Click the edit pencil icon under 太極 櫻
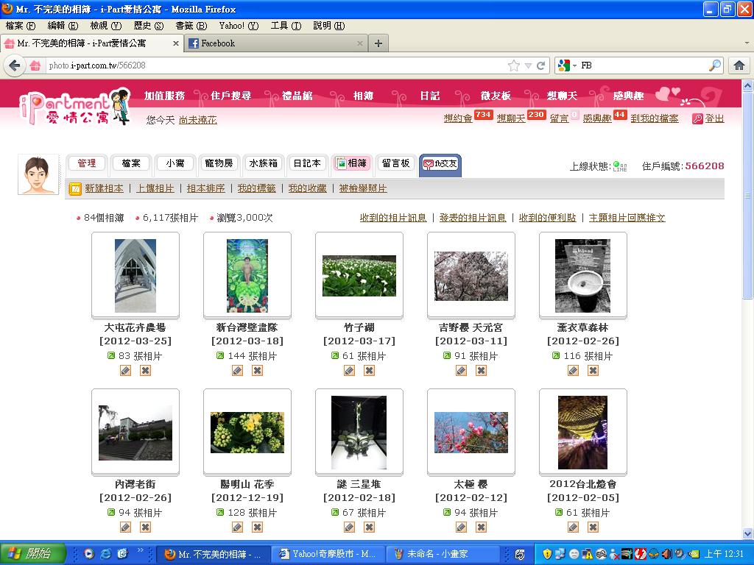The image size is (754, 565). (461, 527)
